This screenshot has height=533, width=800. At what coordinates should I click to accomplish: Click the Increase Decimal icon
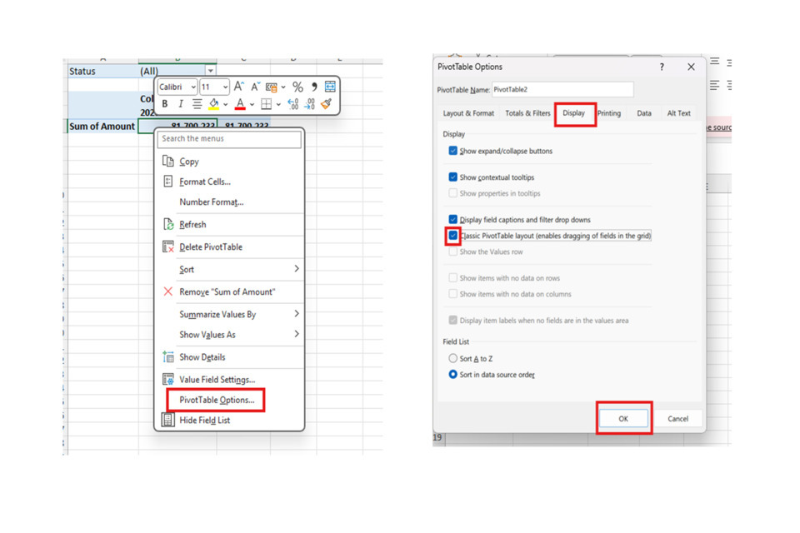[x=292, y=104]
